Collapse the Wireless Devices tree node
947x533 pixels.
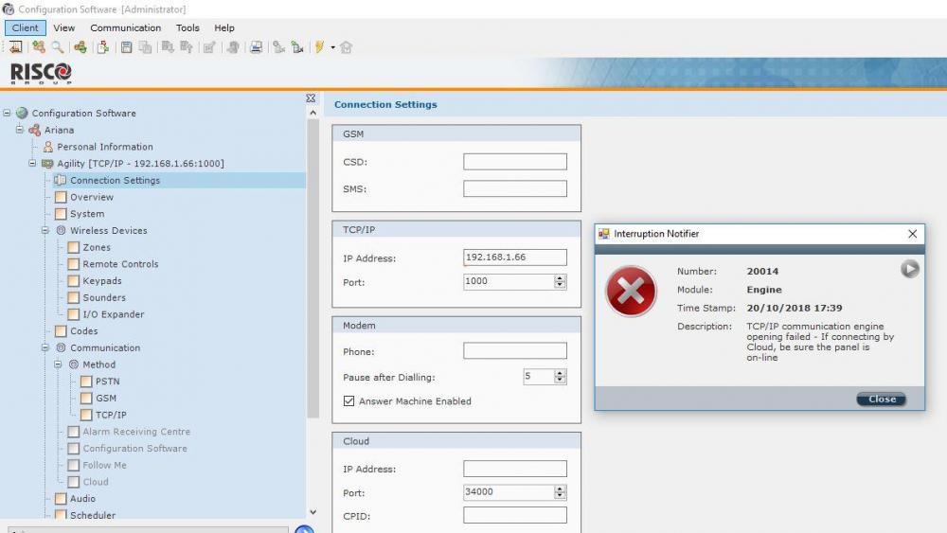point(45,231)
